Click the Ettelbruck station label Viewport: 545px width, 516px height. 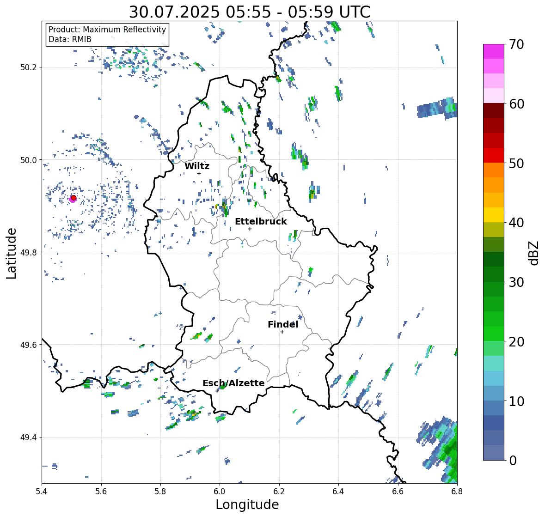(261, 222)
